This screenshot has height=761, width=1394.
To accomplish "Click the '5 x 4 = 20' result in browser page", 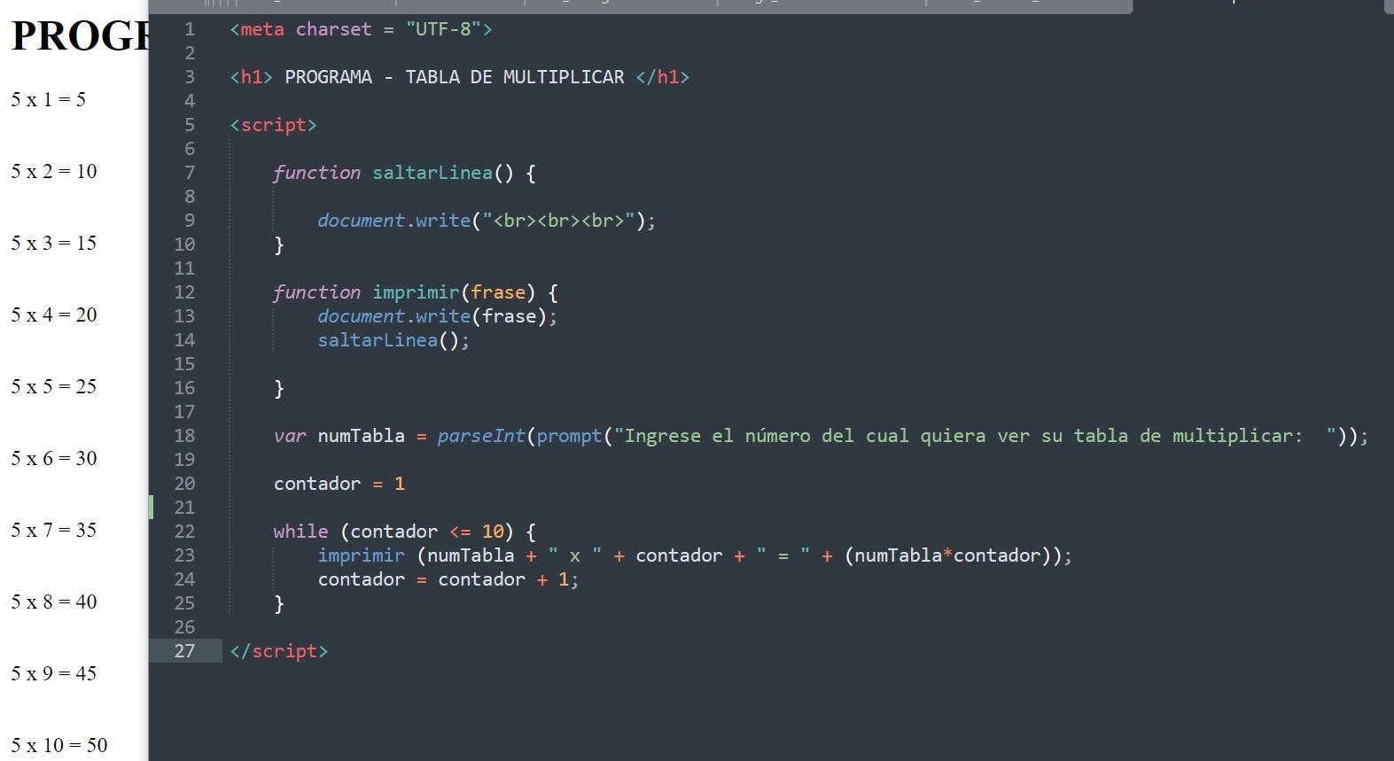I will (53, 314).
